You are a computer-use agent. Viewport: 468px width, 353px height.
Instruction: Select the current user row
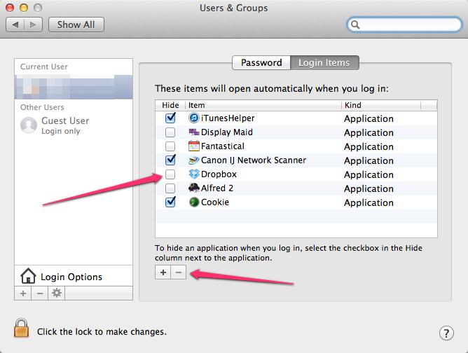(x=74, y=87)
